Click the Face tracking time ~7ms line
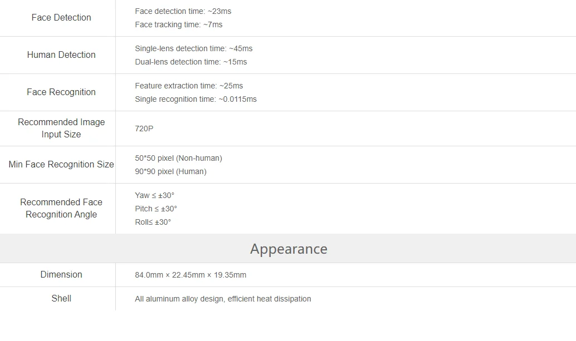Screen dimensions: 576x341 [178, 24]
